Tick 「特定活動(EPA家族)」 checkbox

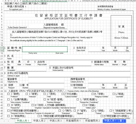(102, 116)
